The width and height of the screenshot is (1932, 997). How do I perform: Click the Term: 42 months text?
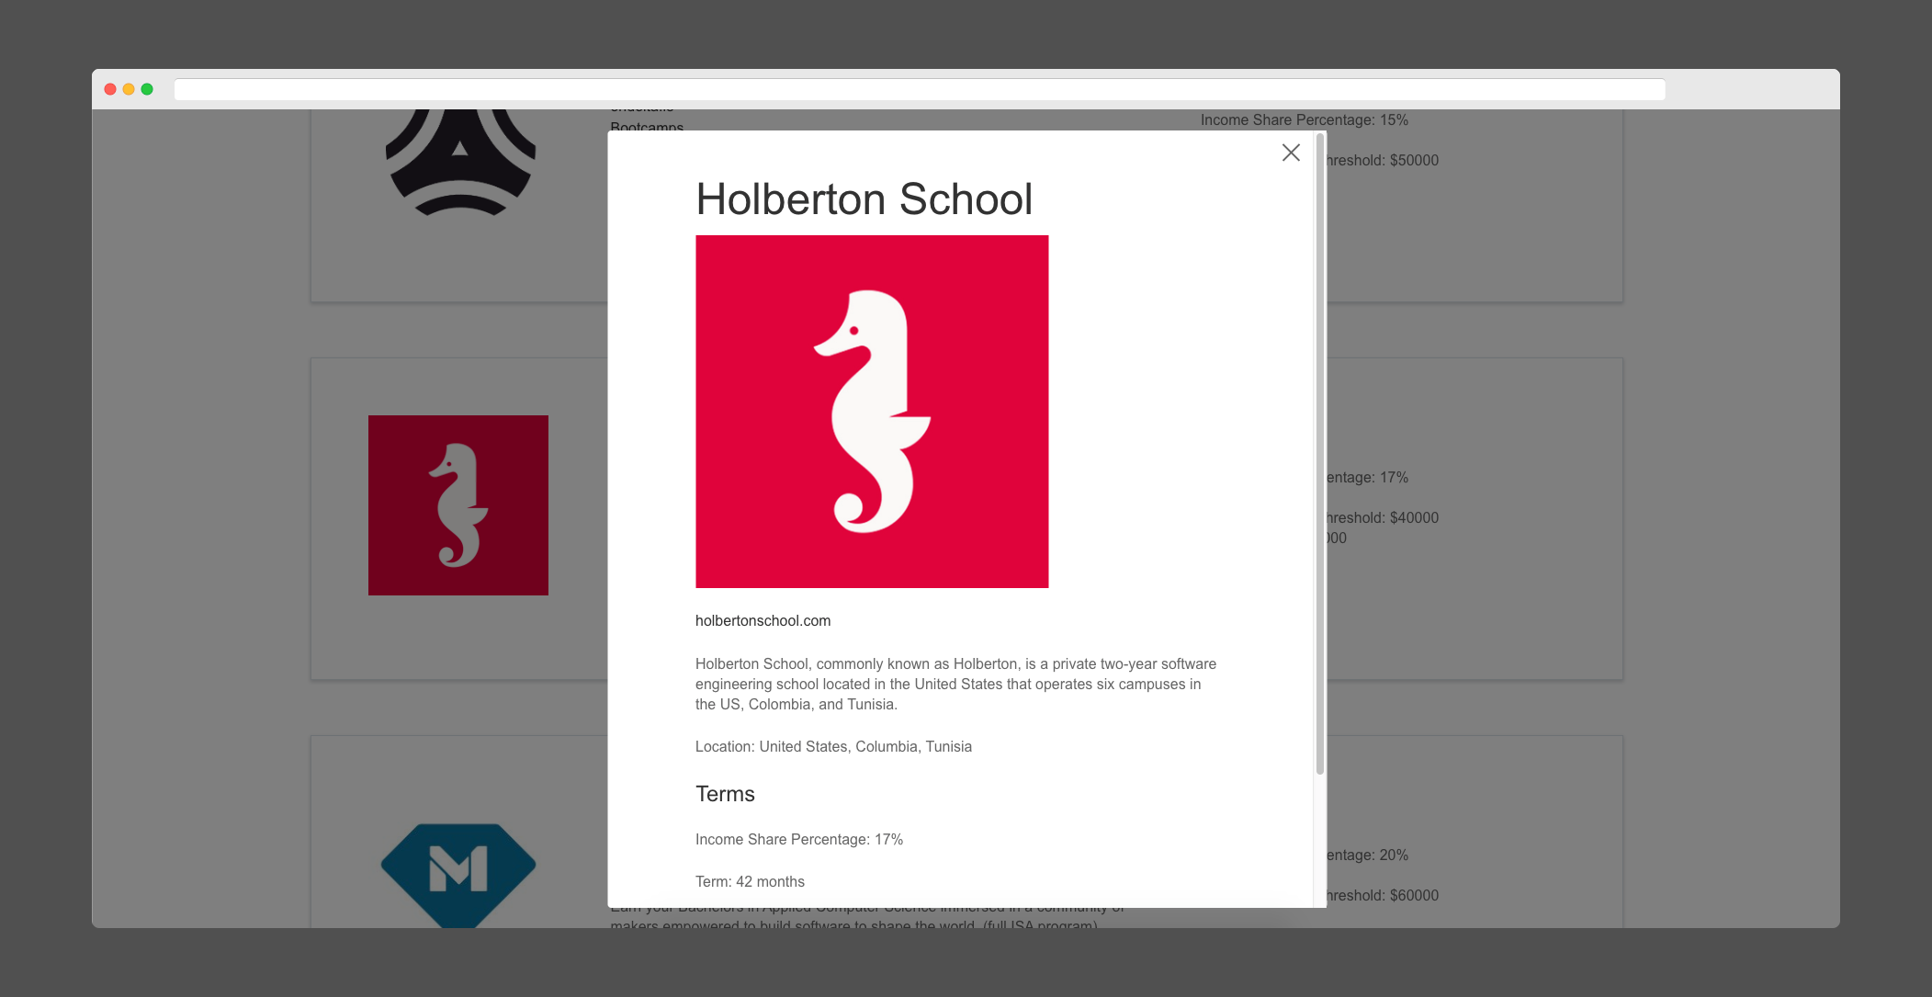(750, 881)
